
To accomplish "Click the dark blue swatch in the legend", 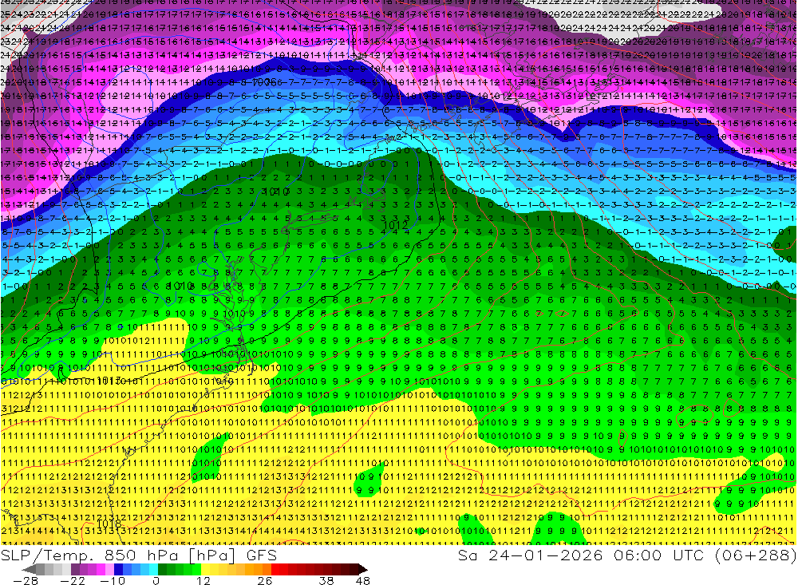I will click(x=118, y=569).
